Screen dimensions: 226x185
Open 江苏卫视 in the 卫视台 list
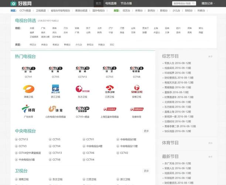point(91,179)
